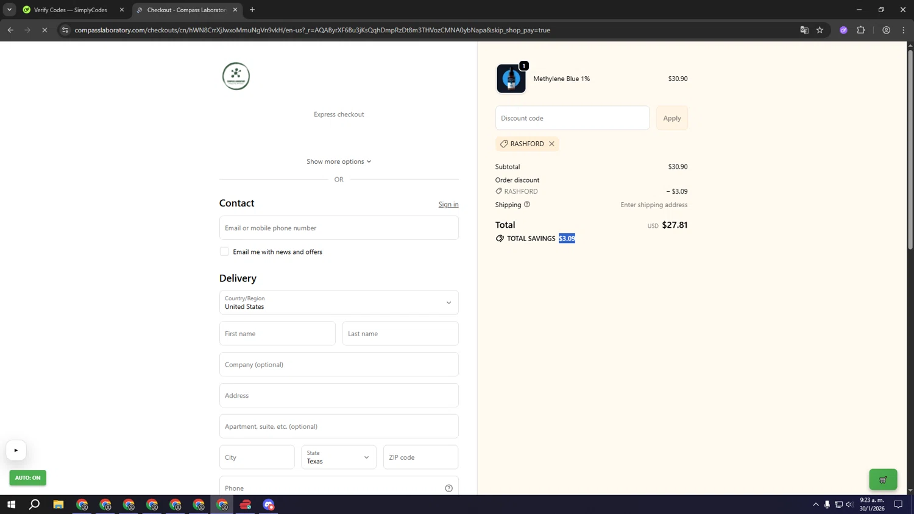Click the Compass Laboratory store logo

[x=236, y=76]
